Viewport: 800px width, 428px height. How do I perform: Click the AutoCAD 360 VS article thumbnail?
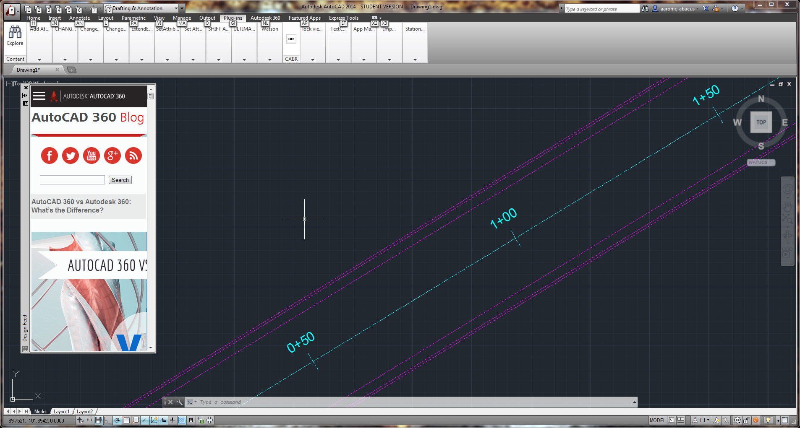89,291
